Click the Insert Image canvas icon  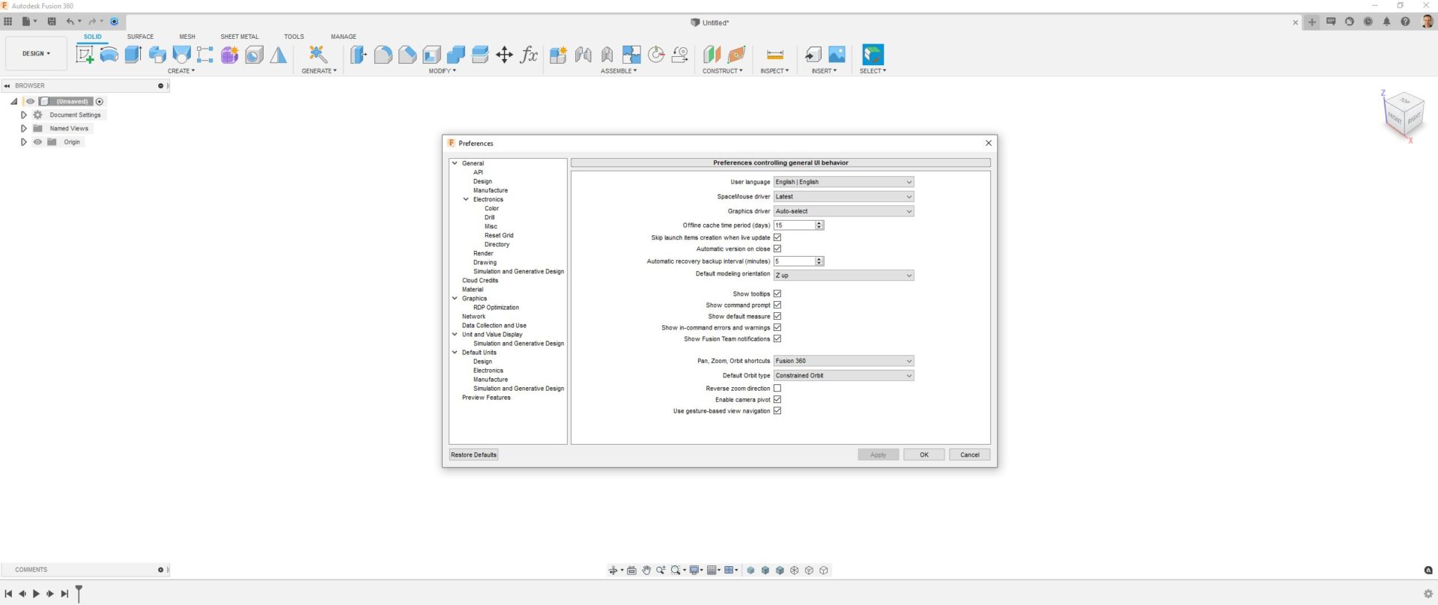click(837, 55)
